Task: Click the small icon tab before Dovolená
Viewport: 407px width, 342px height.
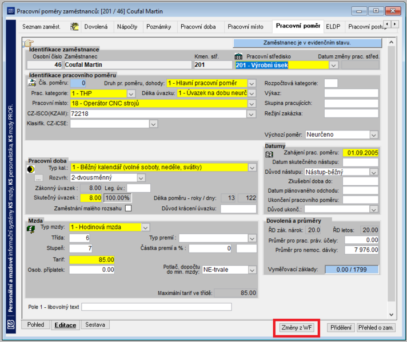Action: [x=74, y=26]
